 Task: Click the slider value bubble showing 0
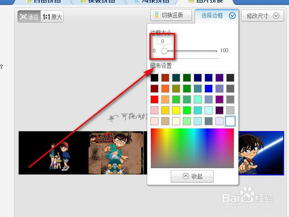pyautogui.click(x=164, y=41)
